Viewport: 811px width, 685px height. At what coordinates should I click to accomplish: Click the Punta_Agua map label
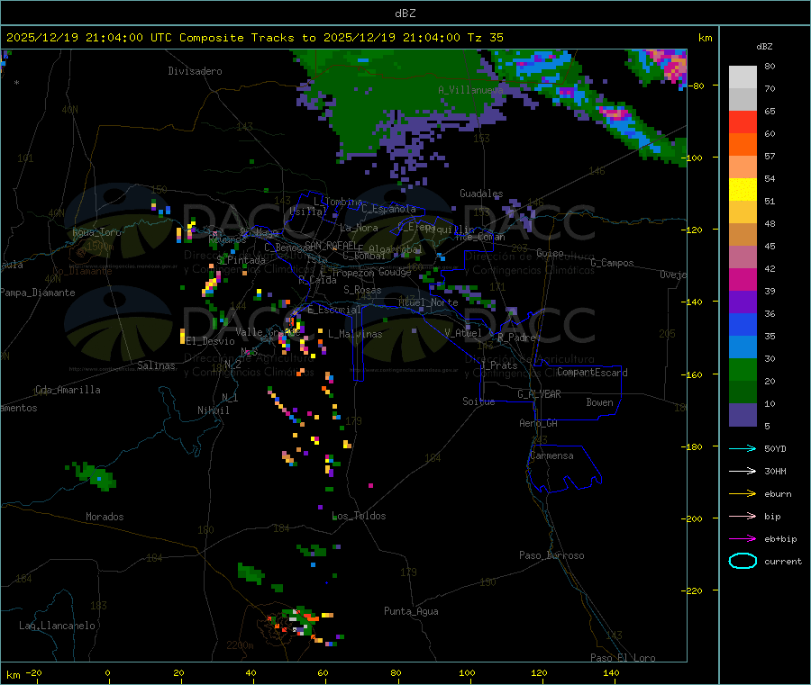click(411, 611)
